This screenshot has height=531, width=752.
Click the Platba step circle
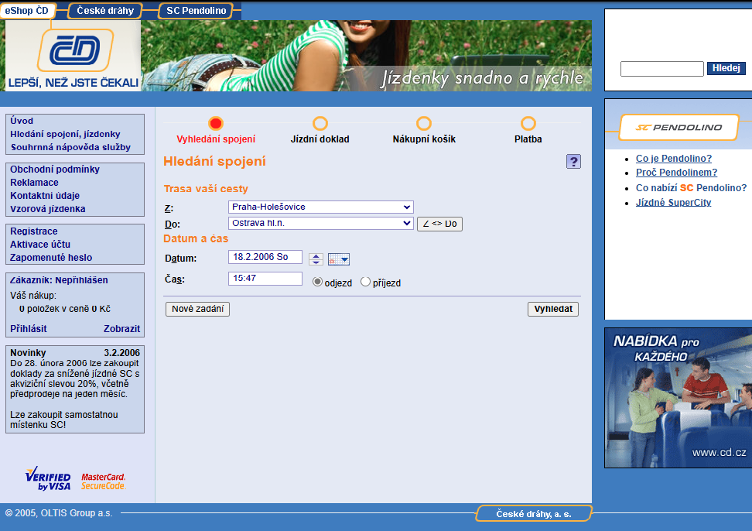pos(528,122)
